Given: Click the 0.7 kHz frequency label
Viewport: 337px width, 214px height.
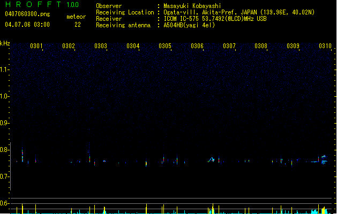Looking at the screenshot, I should pos(4,177).
